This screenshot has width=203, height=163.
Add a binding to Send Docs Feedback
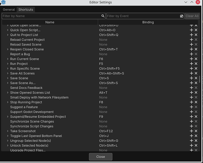tap(191, 88)
